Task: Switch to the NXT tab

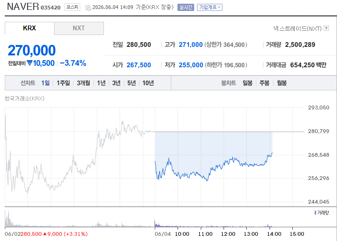Action: click(x=79, y=28)
